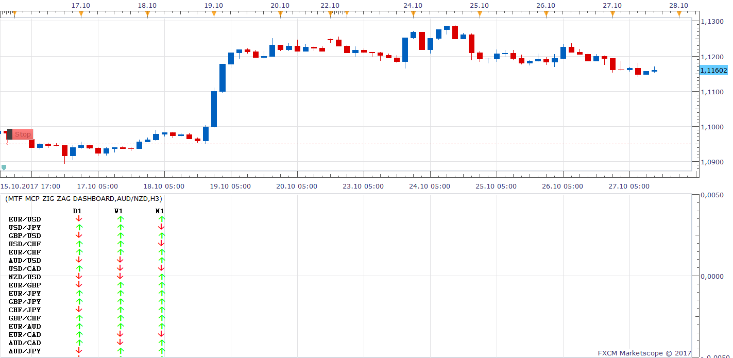Click the EUR/JPY W1 green up arrow

click(x=120, y=293)
